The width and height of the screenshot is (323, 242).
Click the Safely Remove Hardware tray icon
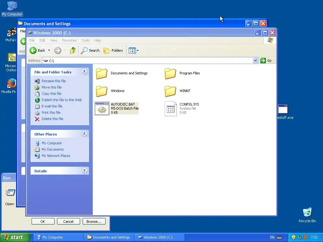(300, 238)
